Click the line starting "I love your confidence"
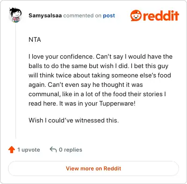Image resolution: width=187 pixels, height=184 pixels. [x=101, y=56]
